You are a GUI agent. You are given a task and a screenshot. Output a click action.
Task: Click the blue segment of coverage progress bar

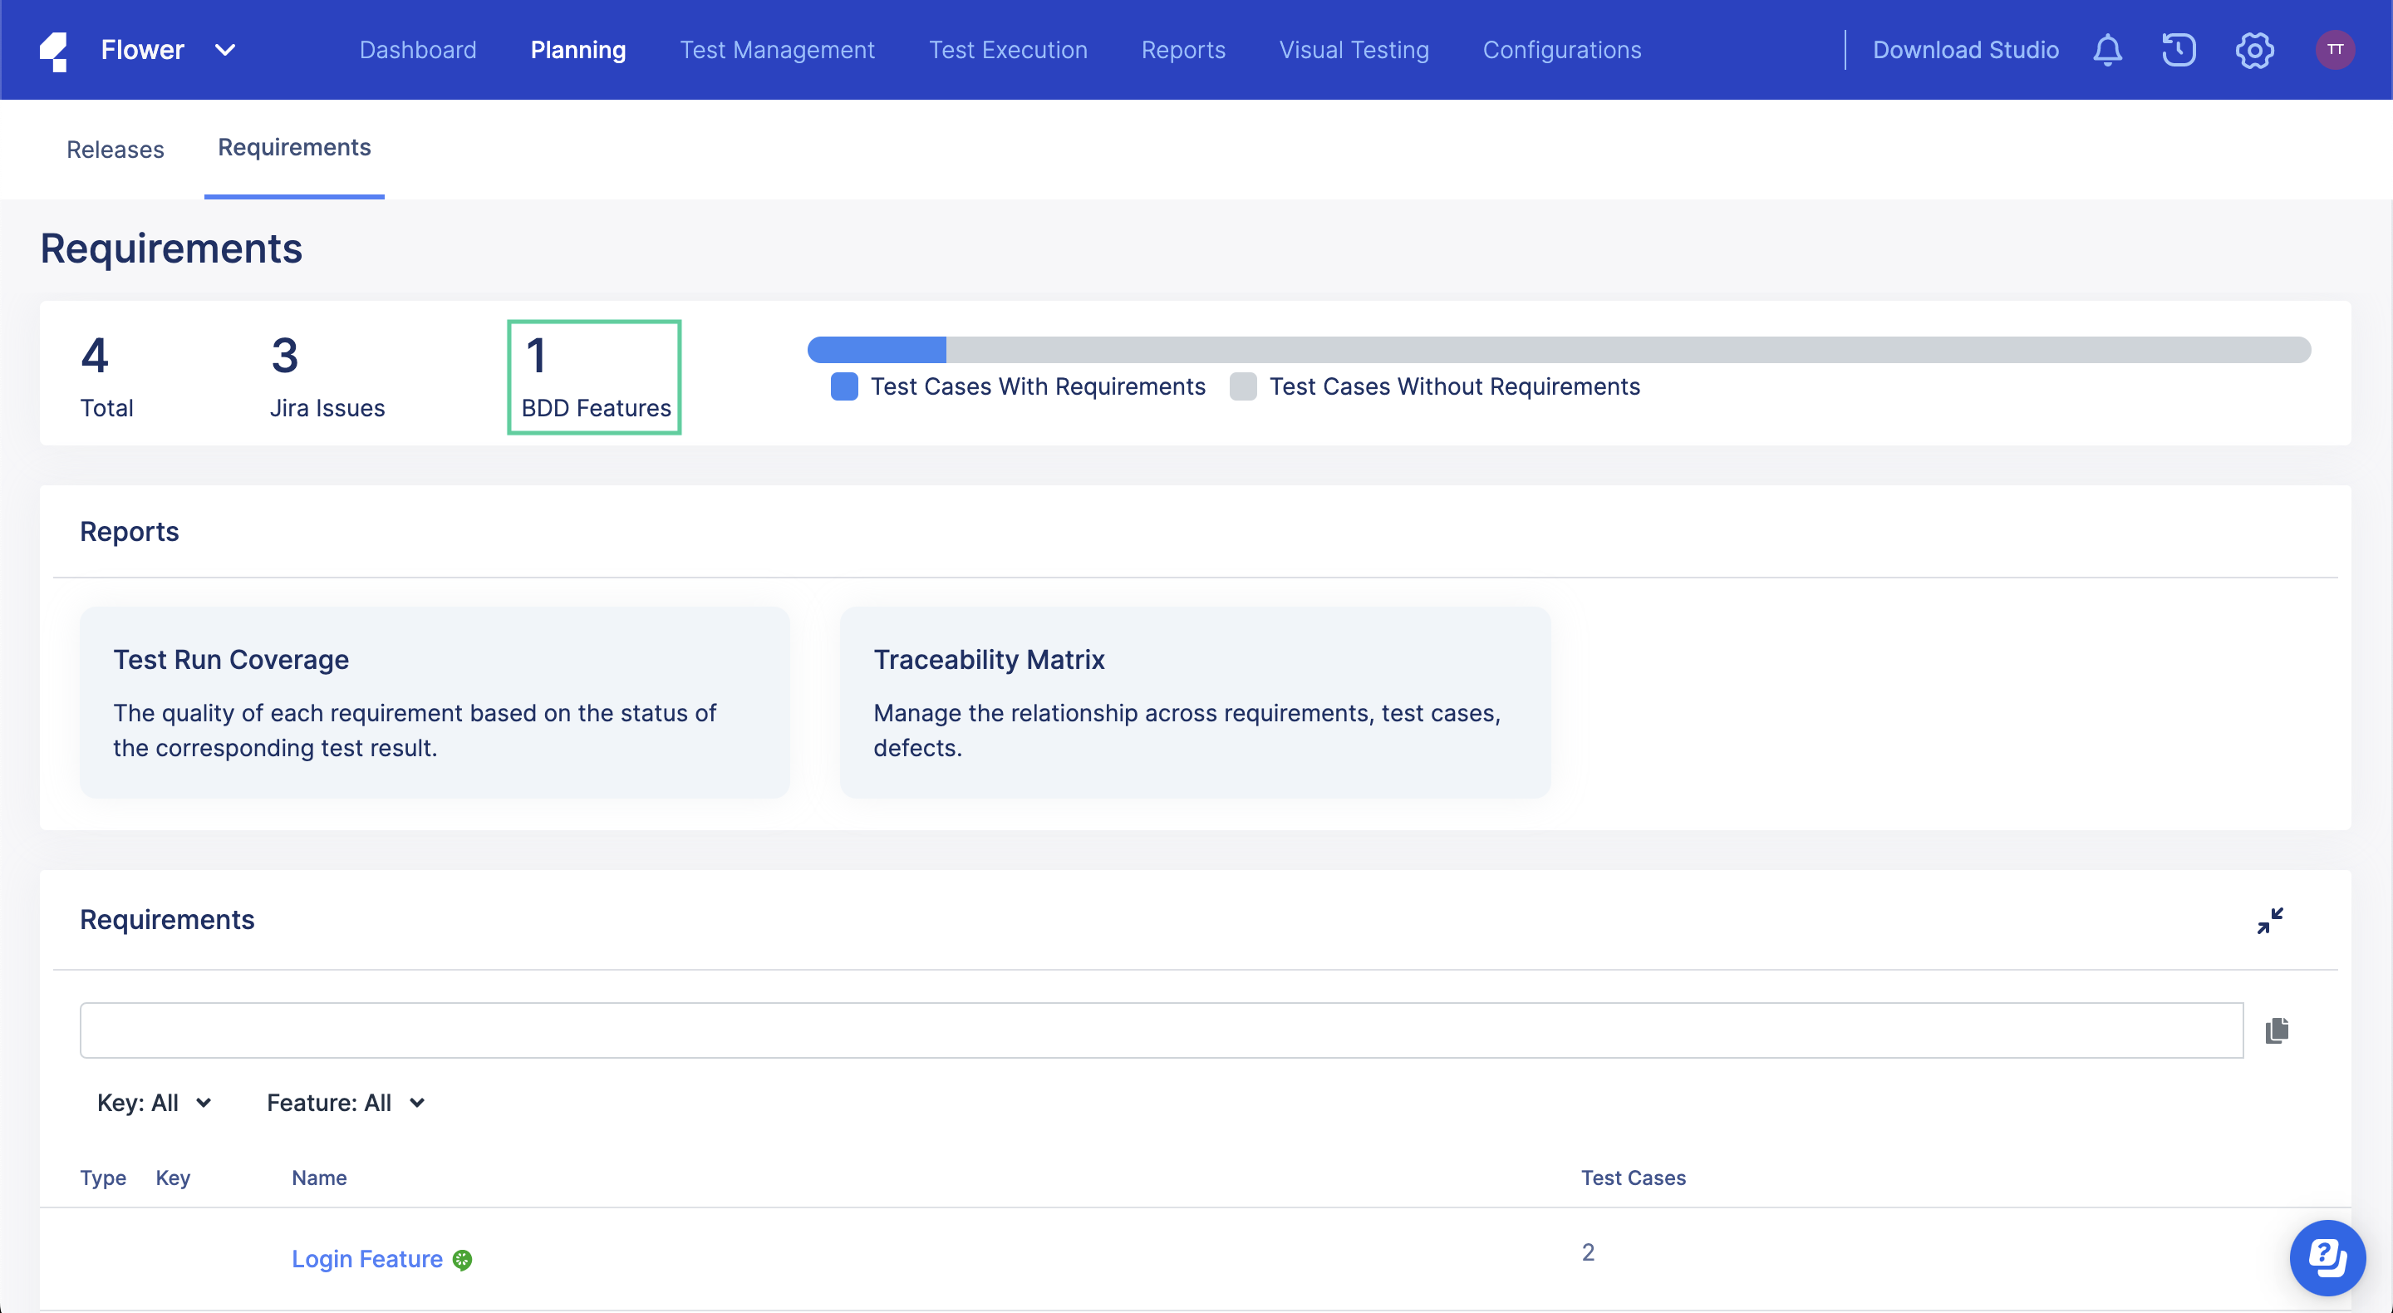(x=877, y=349)
